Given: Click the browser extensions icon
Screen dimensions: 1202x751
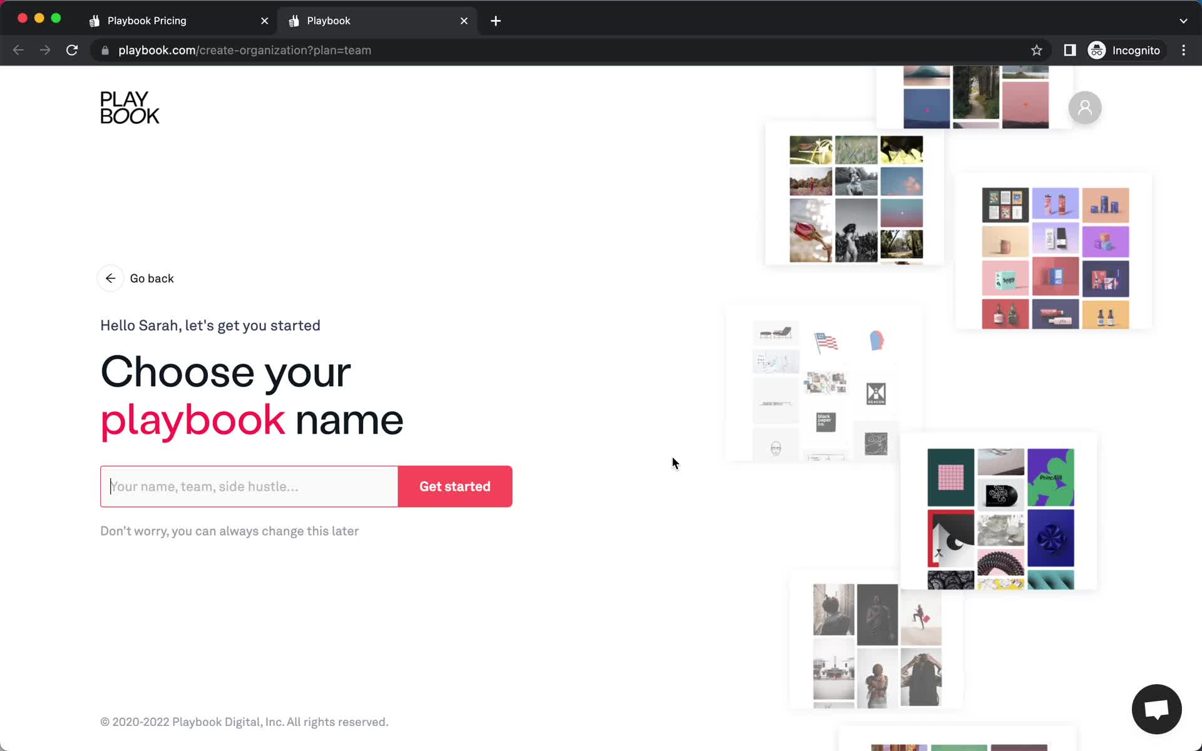Looking at the screenshot, I should coord(1070,50).
